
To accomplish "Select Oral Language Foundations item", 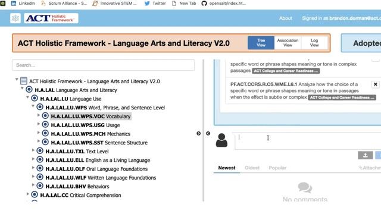I will (x=96, y=169).
